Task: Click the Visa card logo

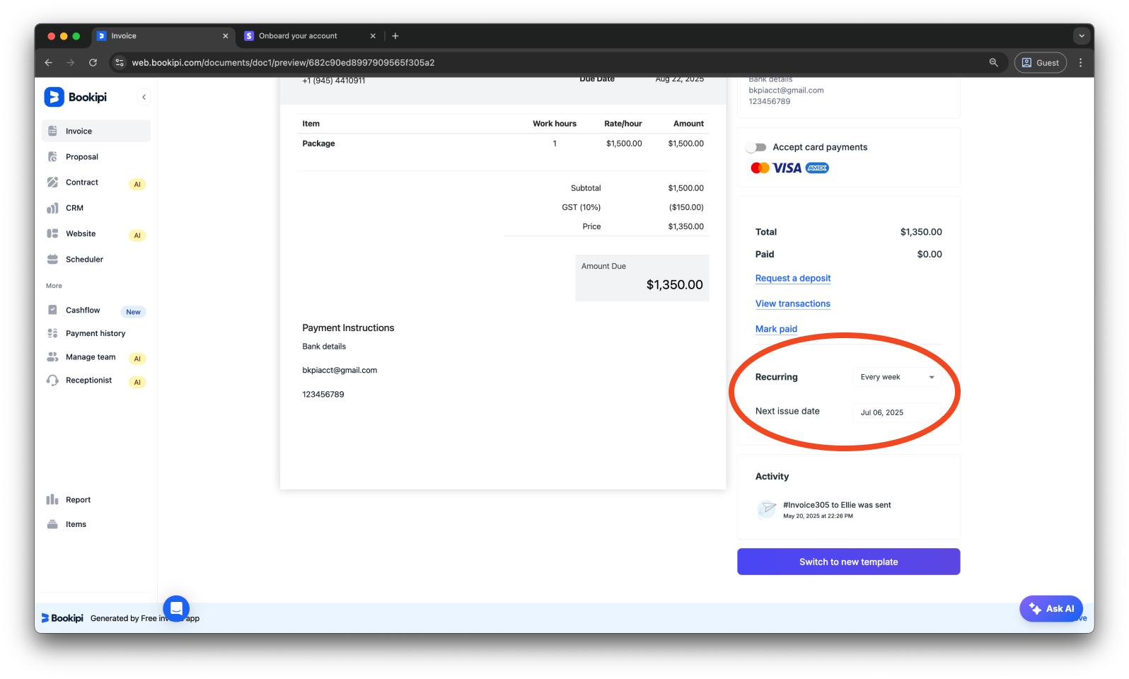Action: point(787,168)
